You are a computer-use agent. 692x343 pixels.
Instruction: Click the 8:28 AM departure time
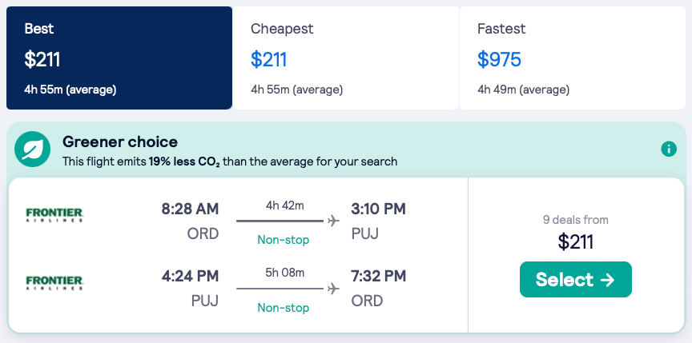pos(190,209)
